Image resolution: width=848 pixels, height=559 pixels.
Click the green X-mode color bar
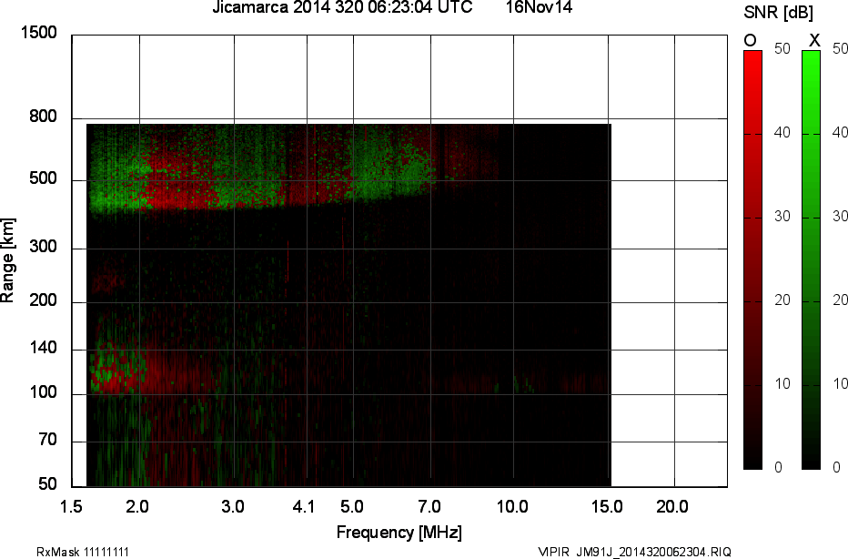tap(811, 259)
